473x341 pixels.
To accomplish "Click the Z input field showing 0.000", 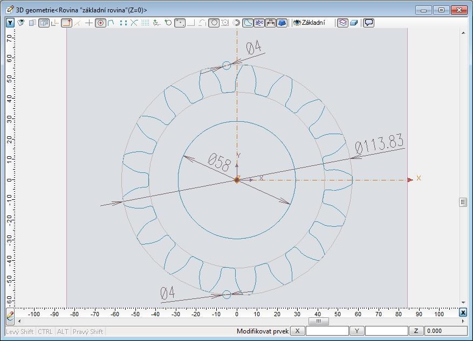I will pos(445,331).
